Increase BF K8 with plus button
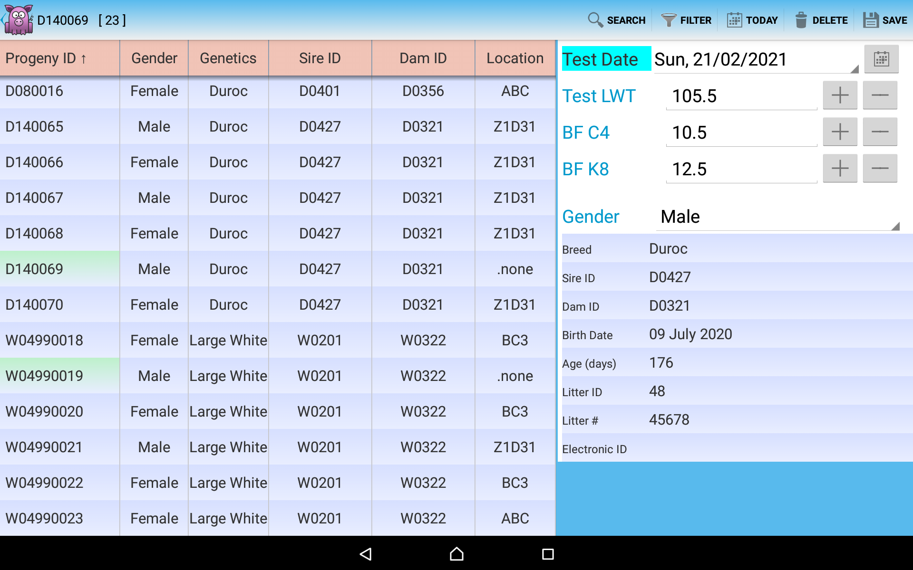913x570 pixels. [x=840, y=169]
